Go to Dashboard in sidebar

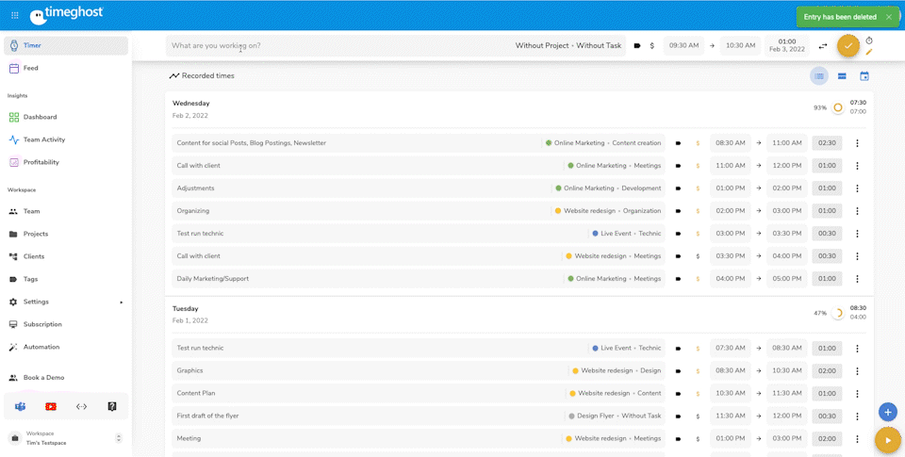coord(40,117)
